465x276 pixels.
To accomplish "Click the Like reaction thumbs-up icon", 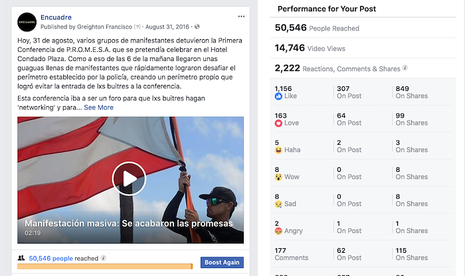I will 278,96.
